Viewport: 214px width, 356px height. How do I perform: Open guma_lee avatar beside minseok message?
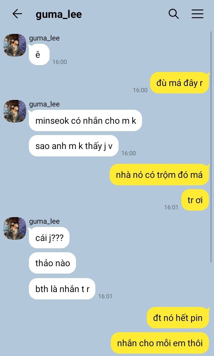pos(15,111)
